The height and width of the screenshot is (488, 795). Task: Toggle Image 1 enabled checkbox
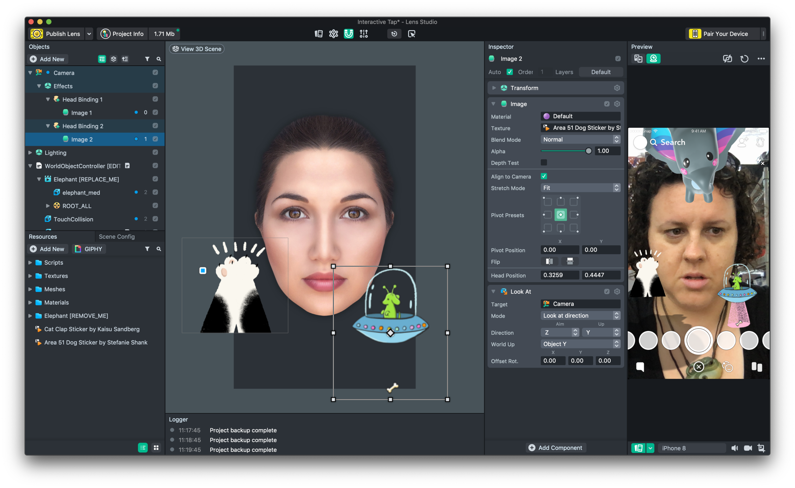155,112
